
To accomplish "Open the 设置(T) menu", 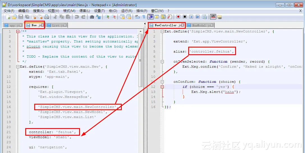I will [x=99, y=11].
